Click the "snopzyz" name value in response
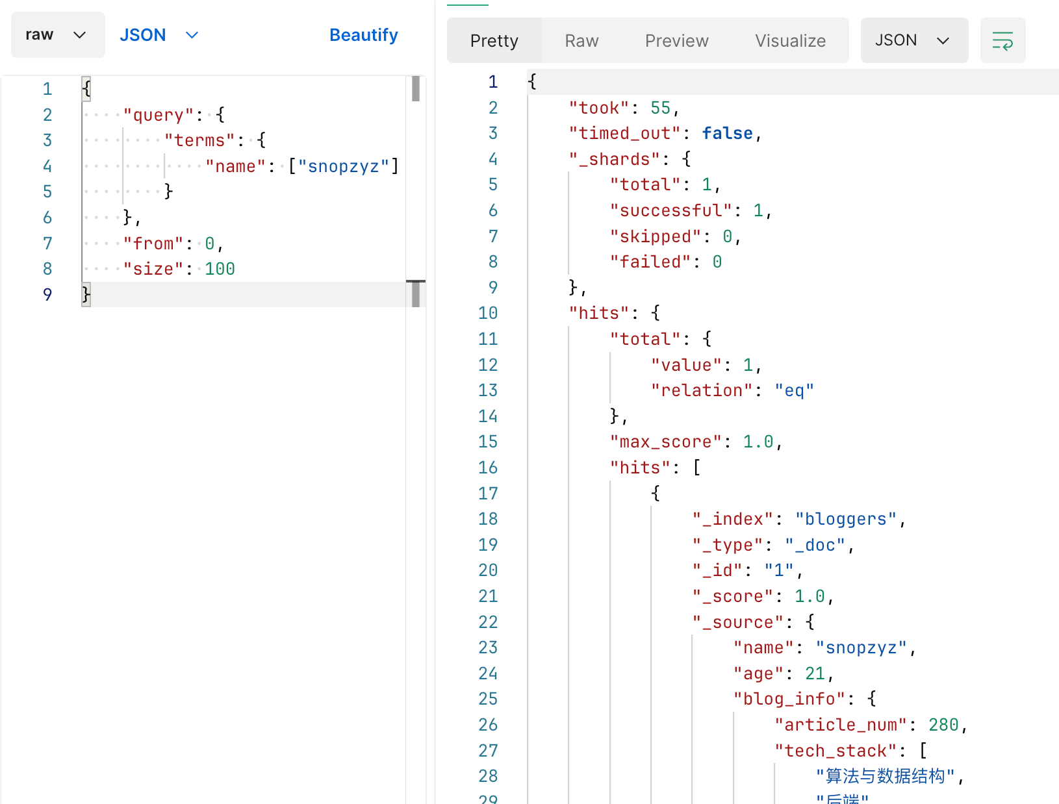Image resolution: width=1059 pixels, height=804 pixels. tap(861, 647)
